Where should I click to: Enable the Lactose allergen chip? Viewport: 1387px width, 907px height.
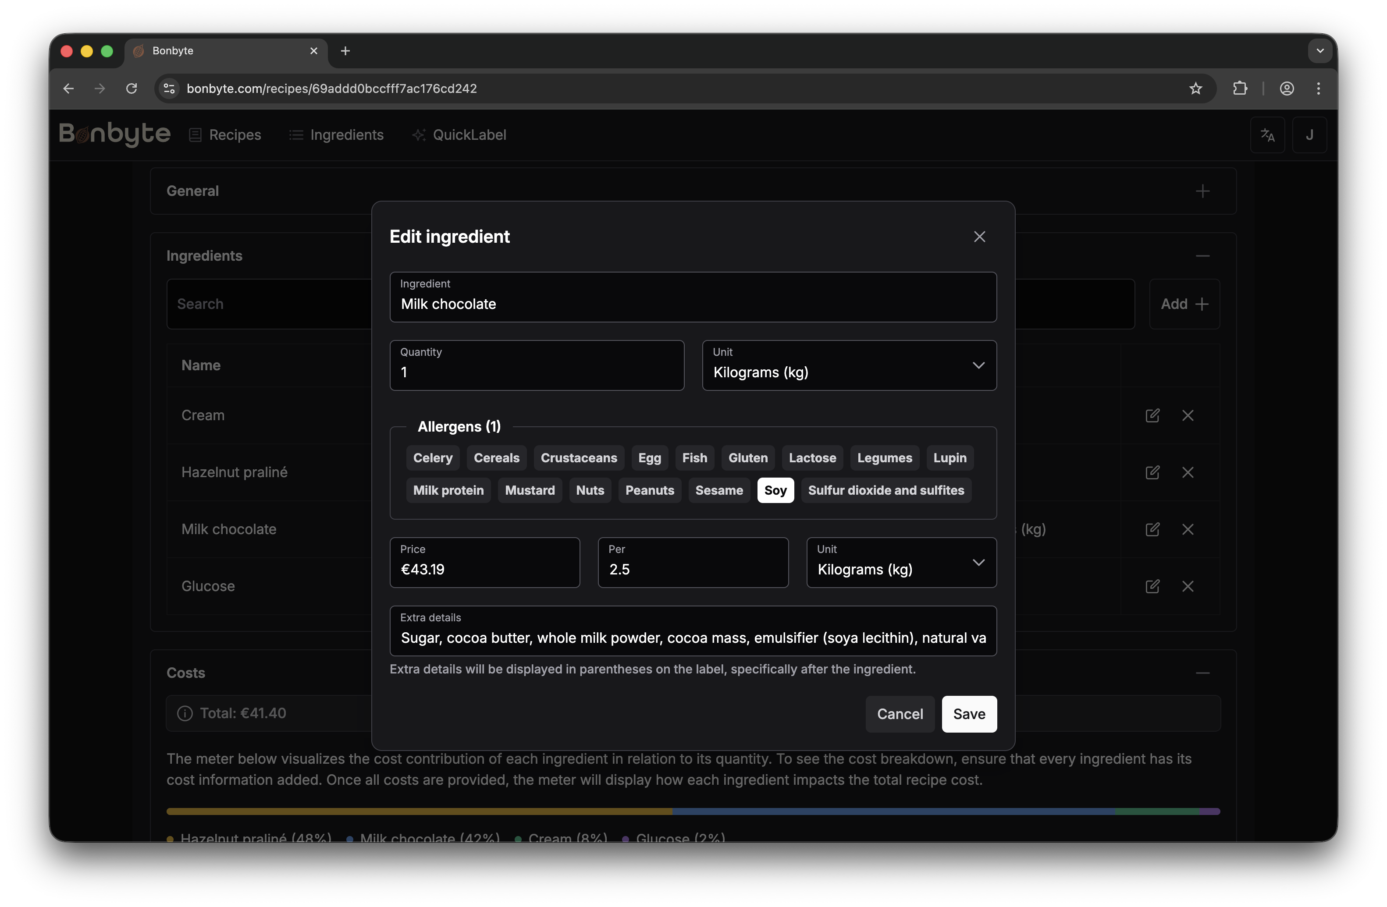pyautogui.click(x=812, y=458)
